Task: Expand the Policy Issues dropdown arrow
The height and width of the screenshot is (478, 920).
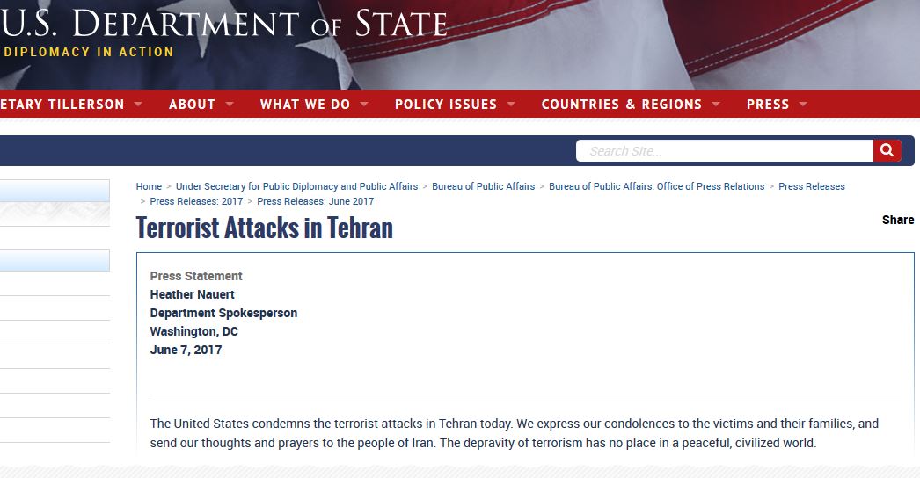Action: click(511, 104)
